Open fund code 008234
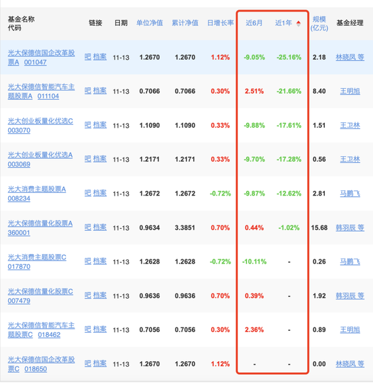The width and height of the screenshot is (373, 383). (x=19, y=198)
